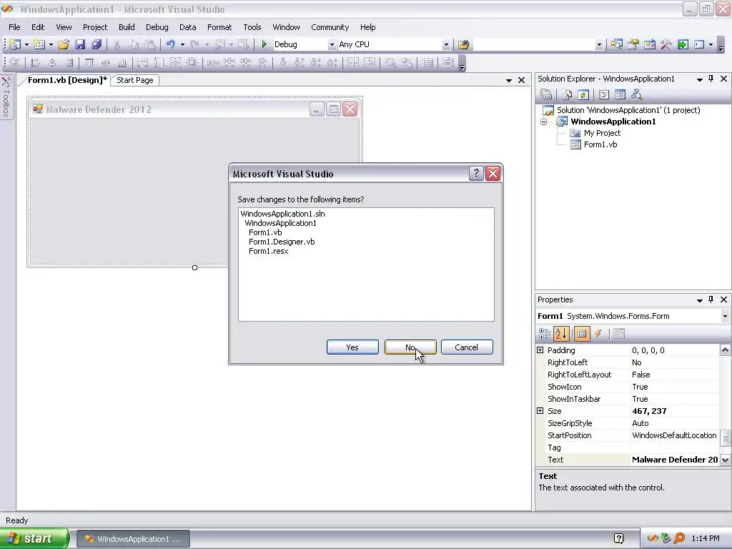Toggle Alphabetical sort in Properties panel
The width and height of the screenshot is (732, 549).
(561, 333)
